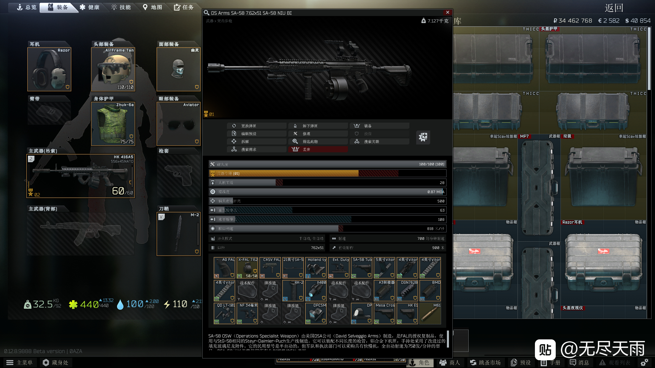The height and width of the screenshot is (368, 655).
Task: Choose 搜索需求 search requirements option
Action: click(x=257, y=149)
